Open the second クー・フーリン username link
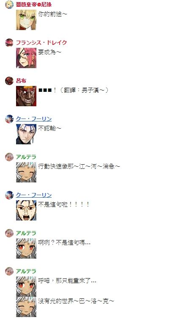This screenshot has width=175, height=320. click(34, 195)
